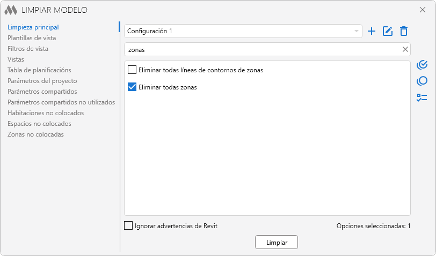Click the edit configuration pencil icon

click(x=388, y=31)
